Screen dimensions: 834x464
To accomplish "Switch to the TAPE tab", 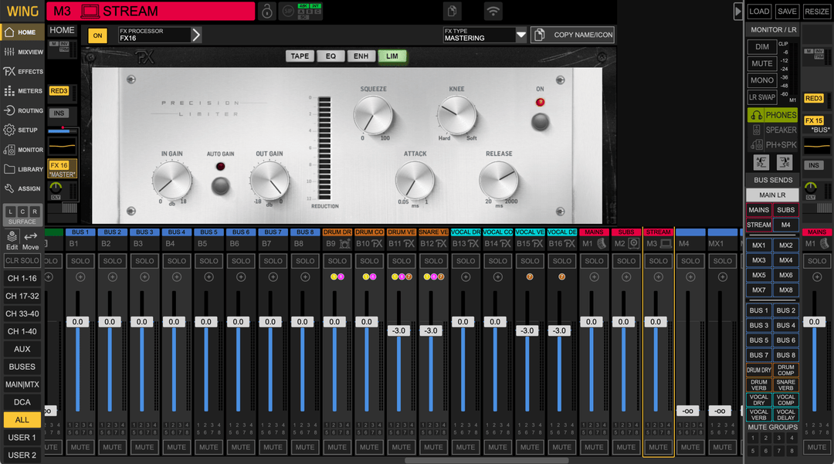I will pos(300,56).
